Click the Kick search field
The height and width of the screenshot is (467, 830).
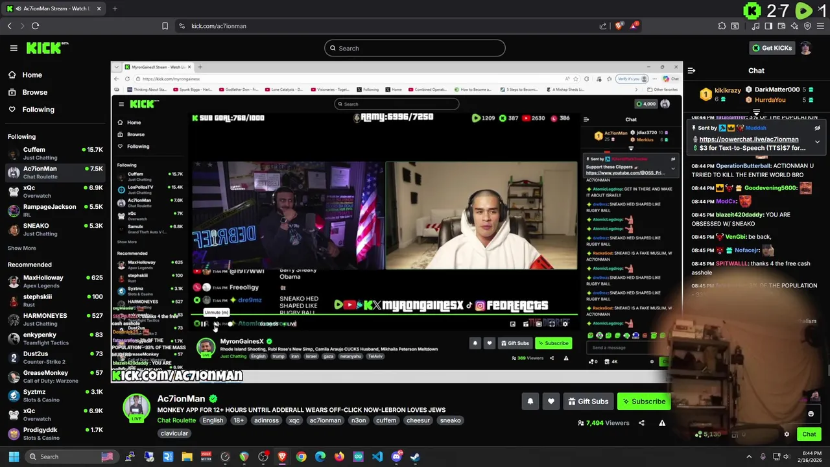(x=415, y=48)
